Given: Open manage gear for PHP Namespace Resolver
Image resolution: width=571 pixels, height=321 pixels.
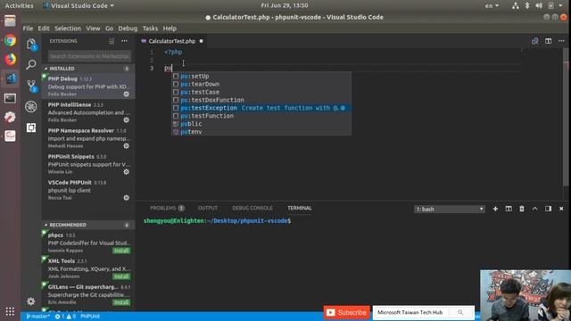Looking at the screenshot, I should (127, 145).
